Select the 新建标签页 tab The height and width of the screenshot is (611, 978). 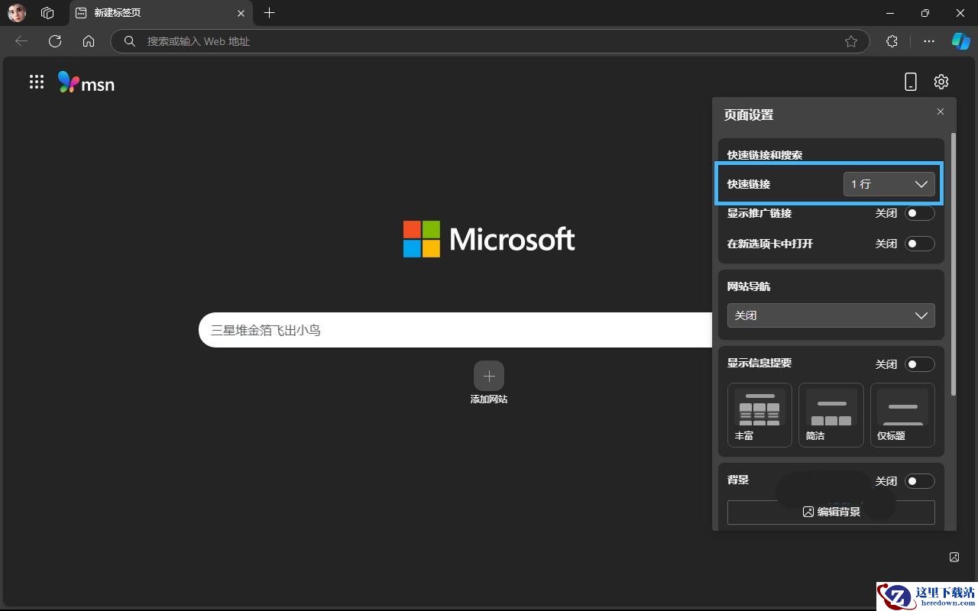pos(160,13)
